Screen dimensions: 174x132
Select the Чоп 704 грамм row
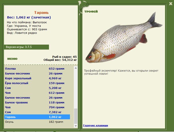[37, 107]
